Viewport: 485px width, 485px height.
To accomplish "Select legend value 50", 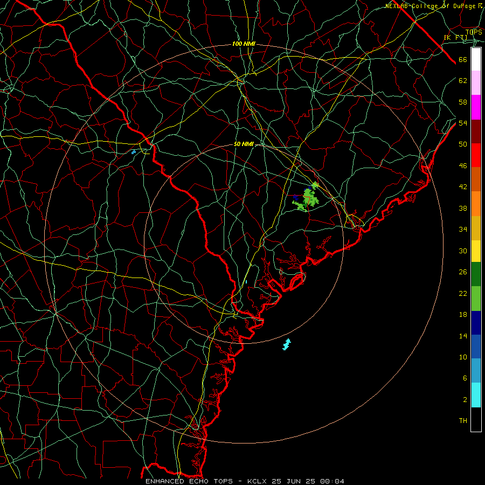I will 463,144.
